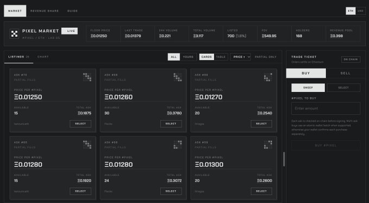Click the Revenue Pool value Ξ0.398
369x203 pixels.
(336, 36)
